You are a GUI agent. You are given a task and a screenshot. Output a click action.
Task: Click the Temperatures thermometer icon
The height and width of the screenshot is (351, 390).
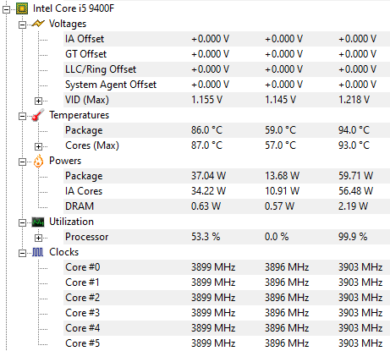[x=38, y=115]
